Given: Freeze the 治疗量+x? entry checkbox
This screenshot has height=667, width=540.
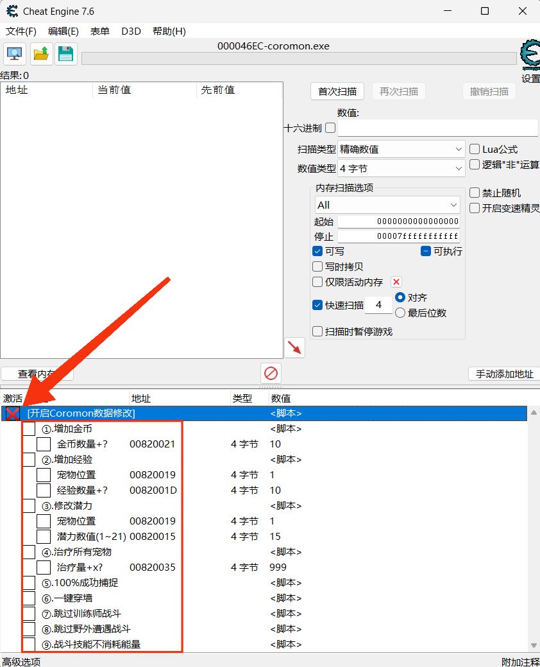Looking at the screenshot, I should [x=44, y=567].
